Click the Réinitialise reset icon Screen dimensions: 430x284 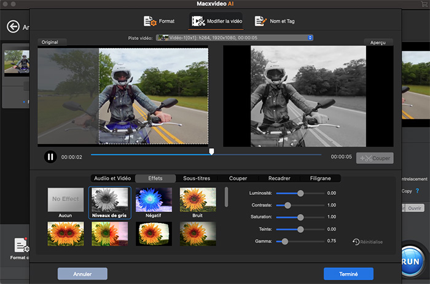pyautogui.click(x=356, y=242)
